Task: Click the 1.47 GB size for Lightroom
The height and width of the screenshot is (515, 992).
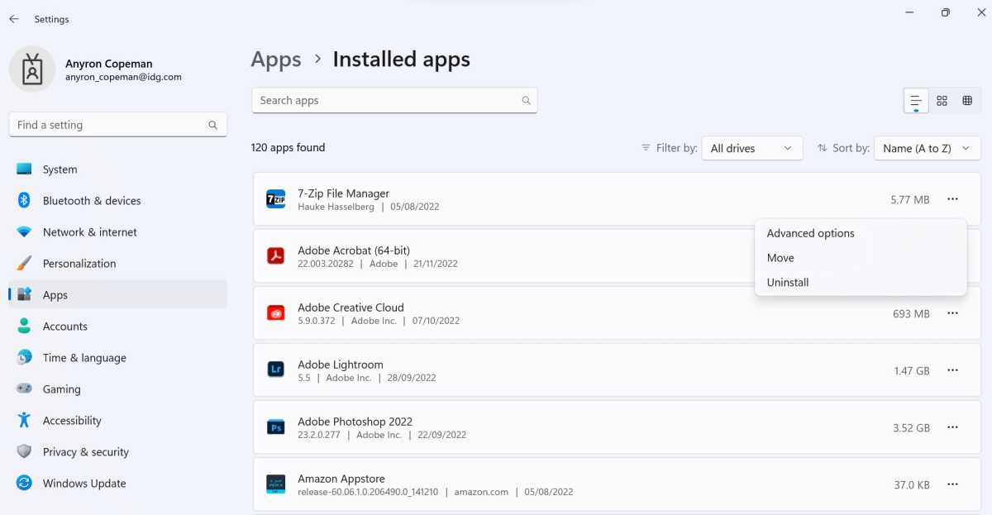Action: click(912, 371)
